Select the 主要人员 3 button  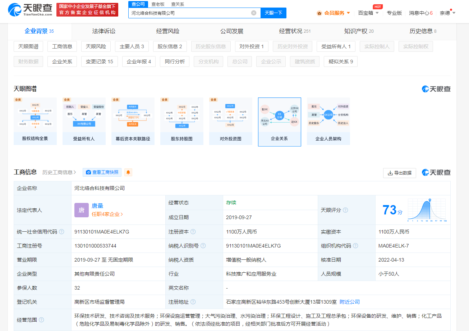tap(132, 46)
